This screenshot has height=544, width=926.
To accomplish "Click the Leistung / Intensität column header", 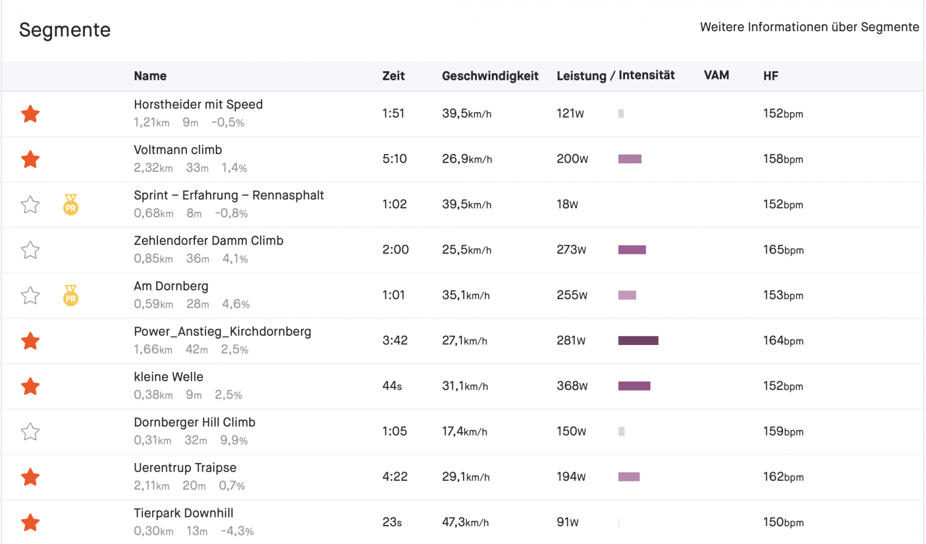I will 615,76.
